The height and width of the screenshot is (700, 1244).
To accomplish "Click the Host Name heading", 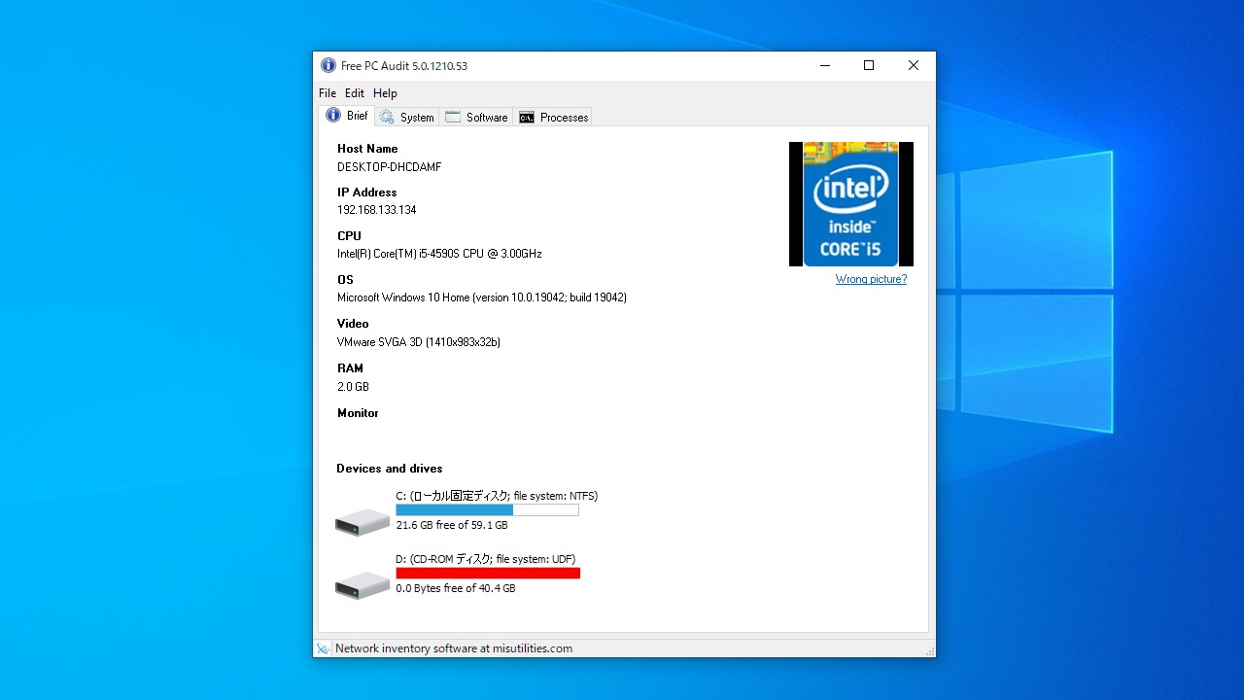I will [367, 149].
